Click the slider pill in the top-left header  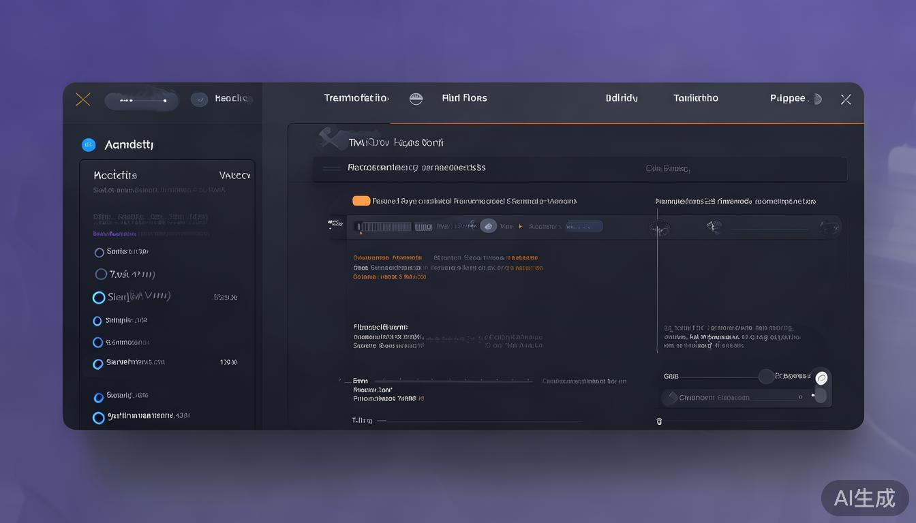click(142, 101)
